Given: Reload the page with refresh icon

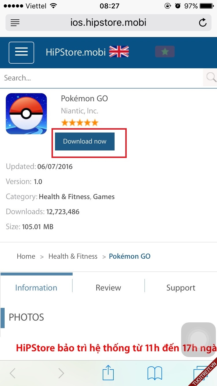Looking at the screenshot, I should (203, 23).
